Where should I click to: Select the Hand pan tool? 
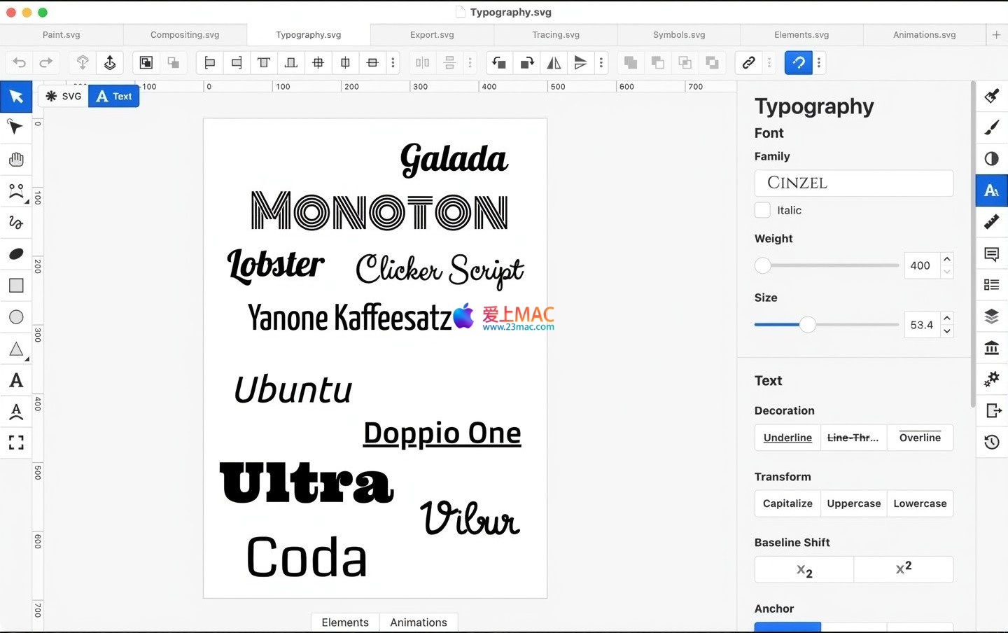[16, 160]
